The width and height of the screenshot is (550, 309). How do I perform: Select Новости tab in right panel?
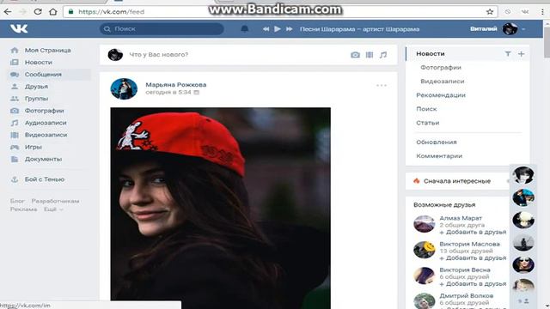coord(431,53)
